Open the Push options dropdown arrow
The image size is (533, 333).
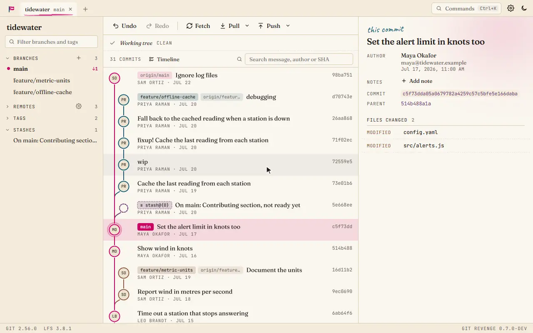[x=288, y=26]
